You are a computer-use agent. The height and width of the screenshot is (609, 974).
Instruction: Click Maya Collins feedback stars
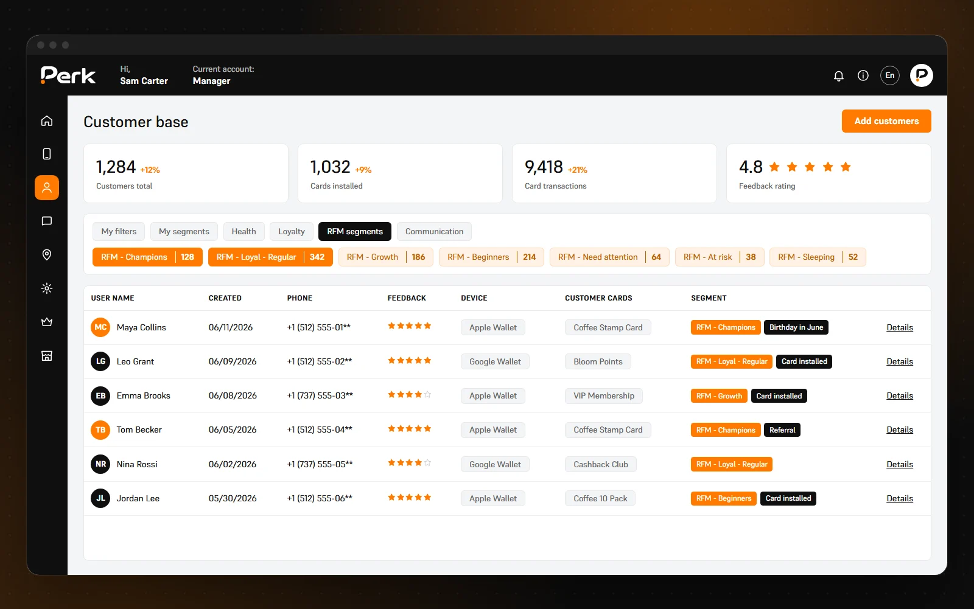click(x=410, y=326)
